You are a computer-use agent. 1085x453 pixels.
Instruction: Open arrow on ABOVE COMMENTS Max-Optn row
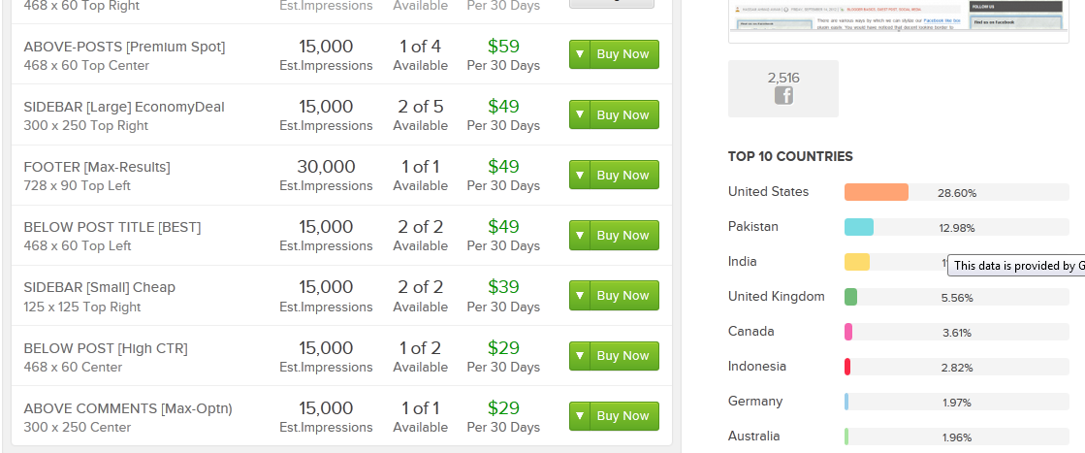[x=580, y=416]
